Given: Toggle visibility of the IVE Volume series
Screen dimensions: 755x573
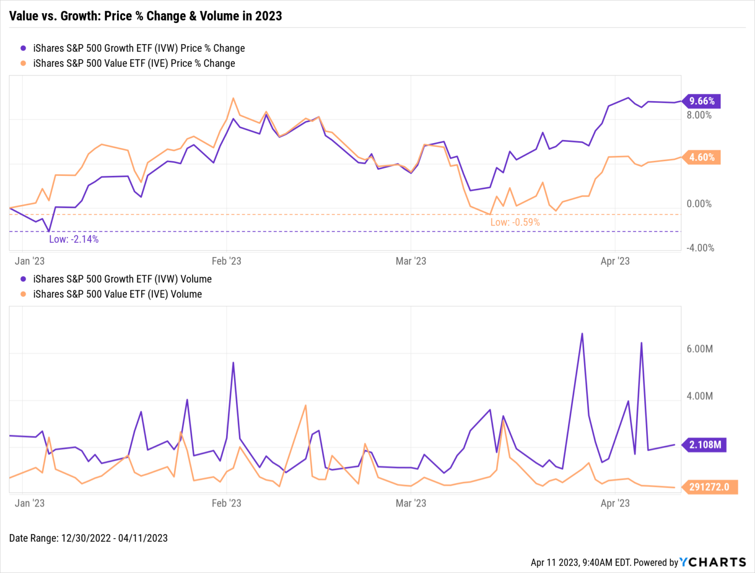Looking at the screenshot, I should coord(117,294).
